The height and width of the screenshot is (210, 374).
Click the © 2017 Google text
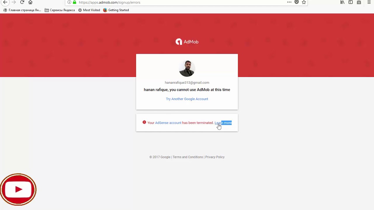(x=160, y=157)
